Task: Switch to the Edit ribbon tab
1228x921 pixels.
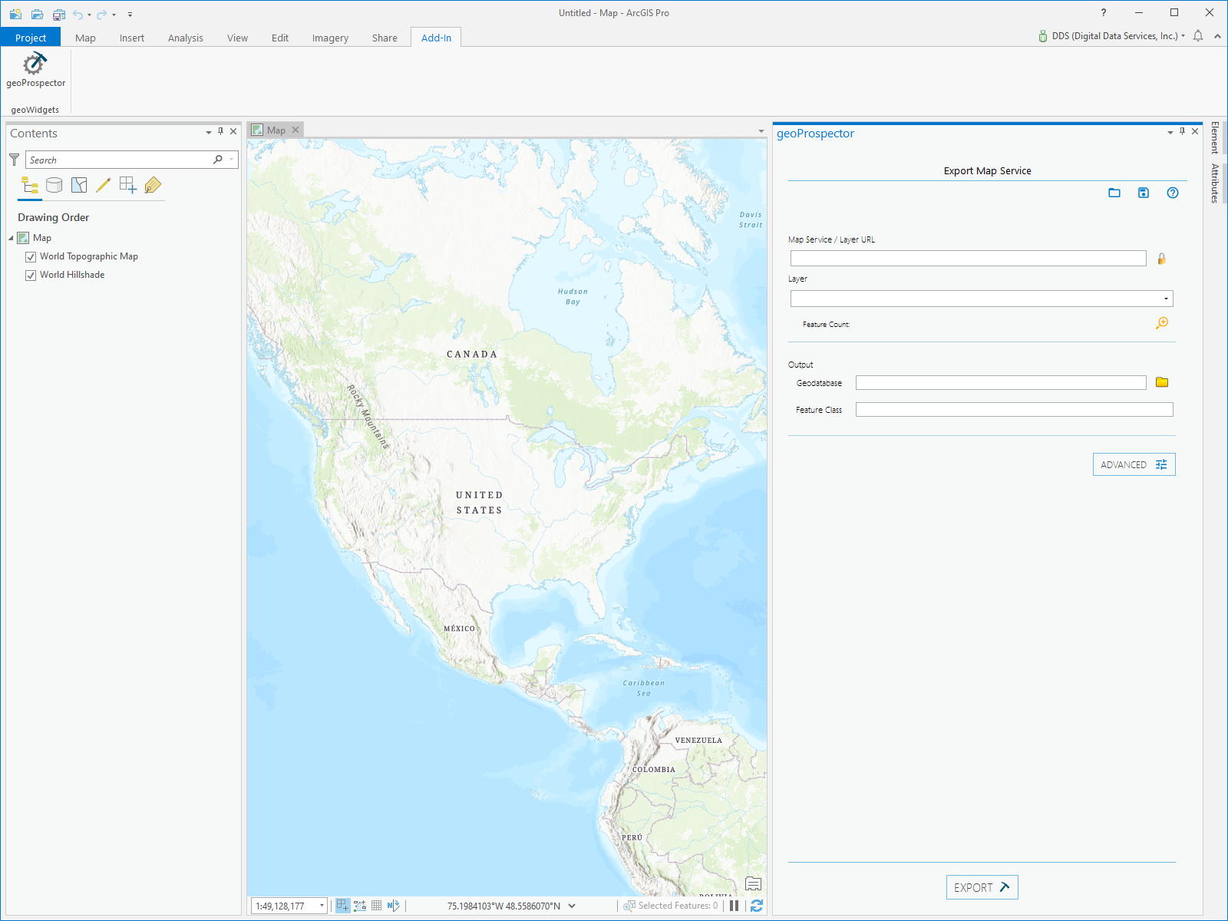Action: pyautogui.click(x=280, y=38)
